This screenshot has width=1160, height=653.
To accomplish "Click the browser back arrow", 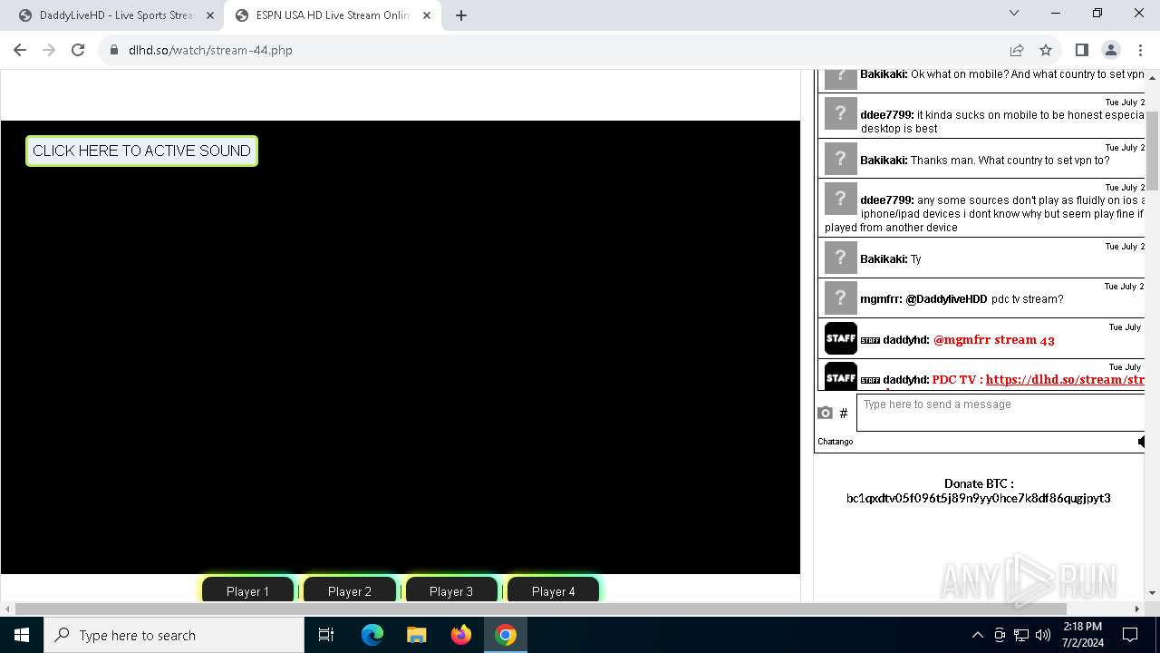I will (20, 50).
